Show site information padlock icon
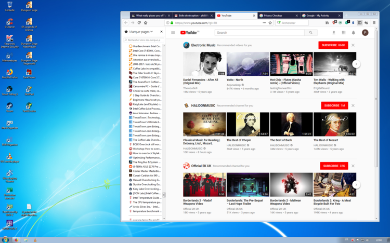 (x=172, y=23)
